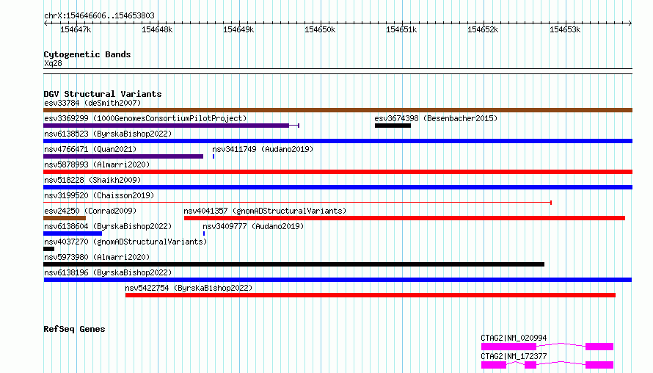Select nsv5422754 (ByrskaBishop2022) red bar
653x373 pixels.
pyautogui.click(x=371, y=295)
